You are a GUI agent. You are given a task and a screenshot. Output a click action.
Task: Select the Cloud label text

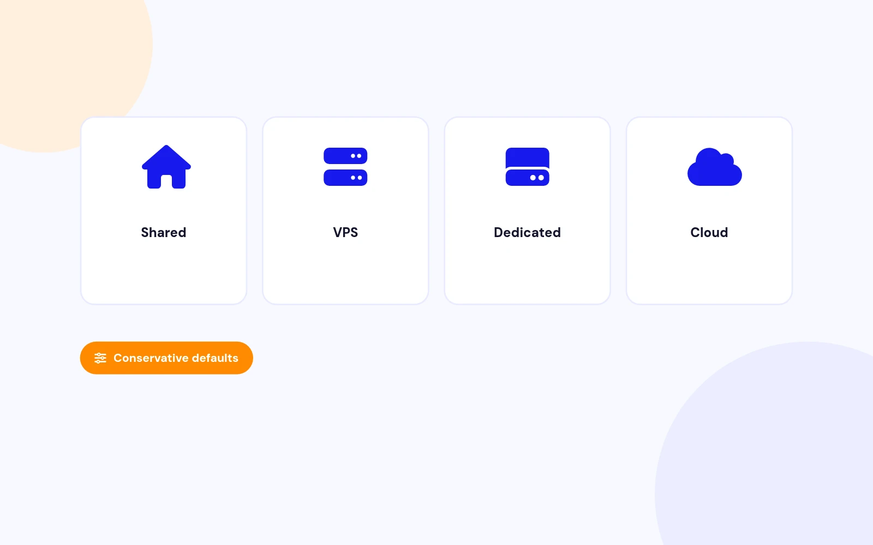coord(709,233)
